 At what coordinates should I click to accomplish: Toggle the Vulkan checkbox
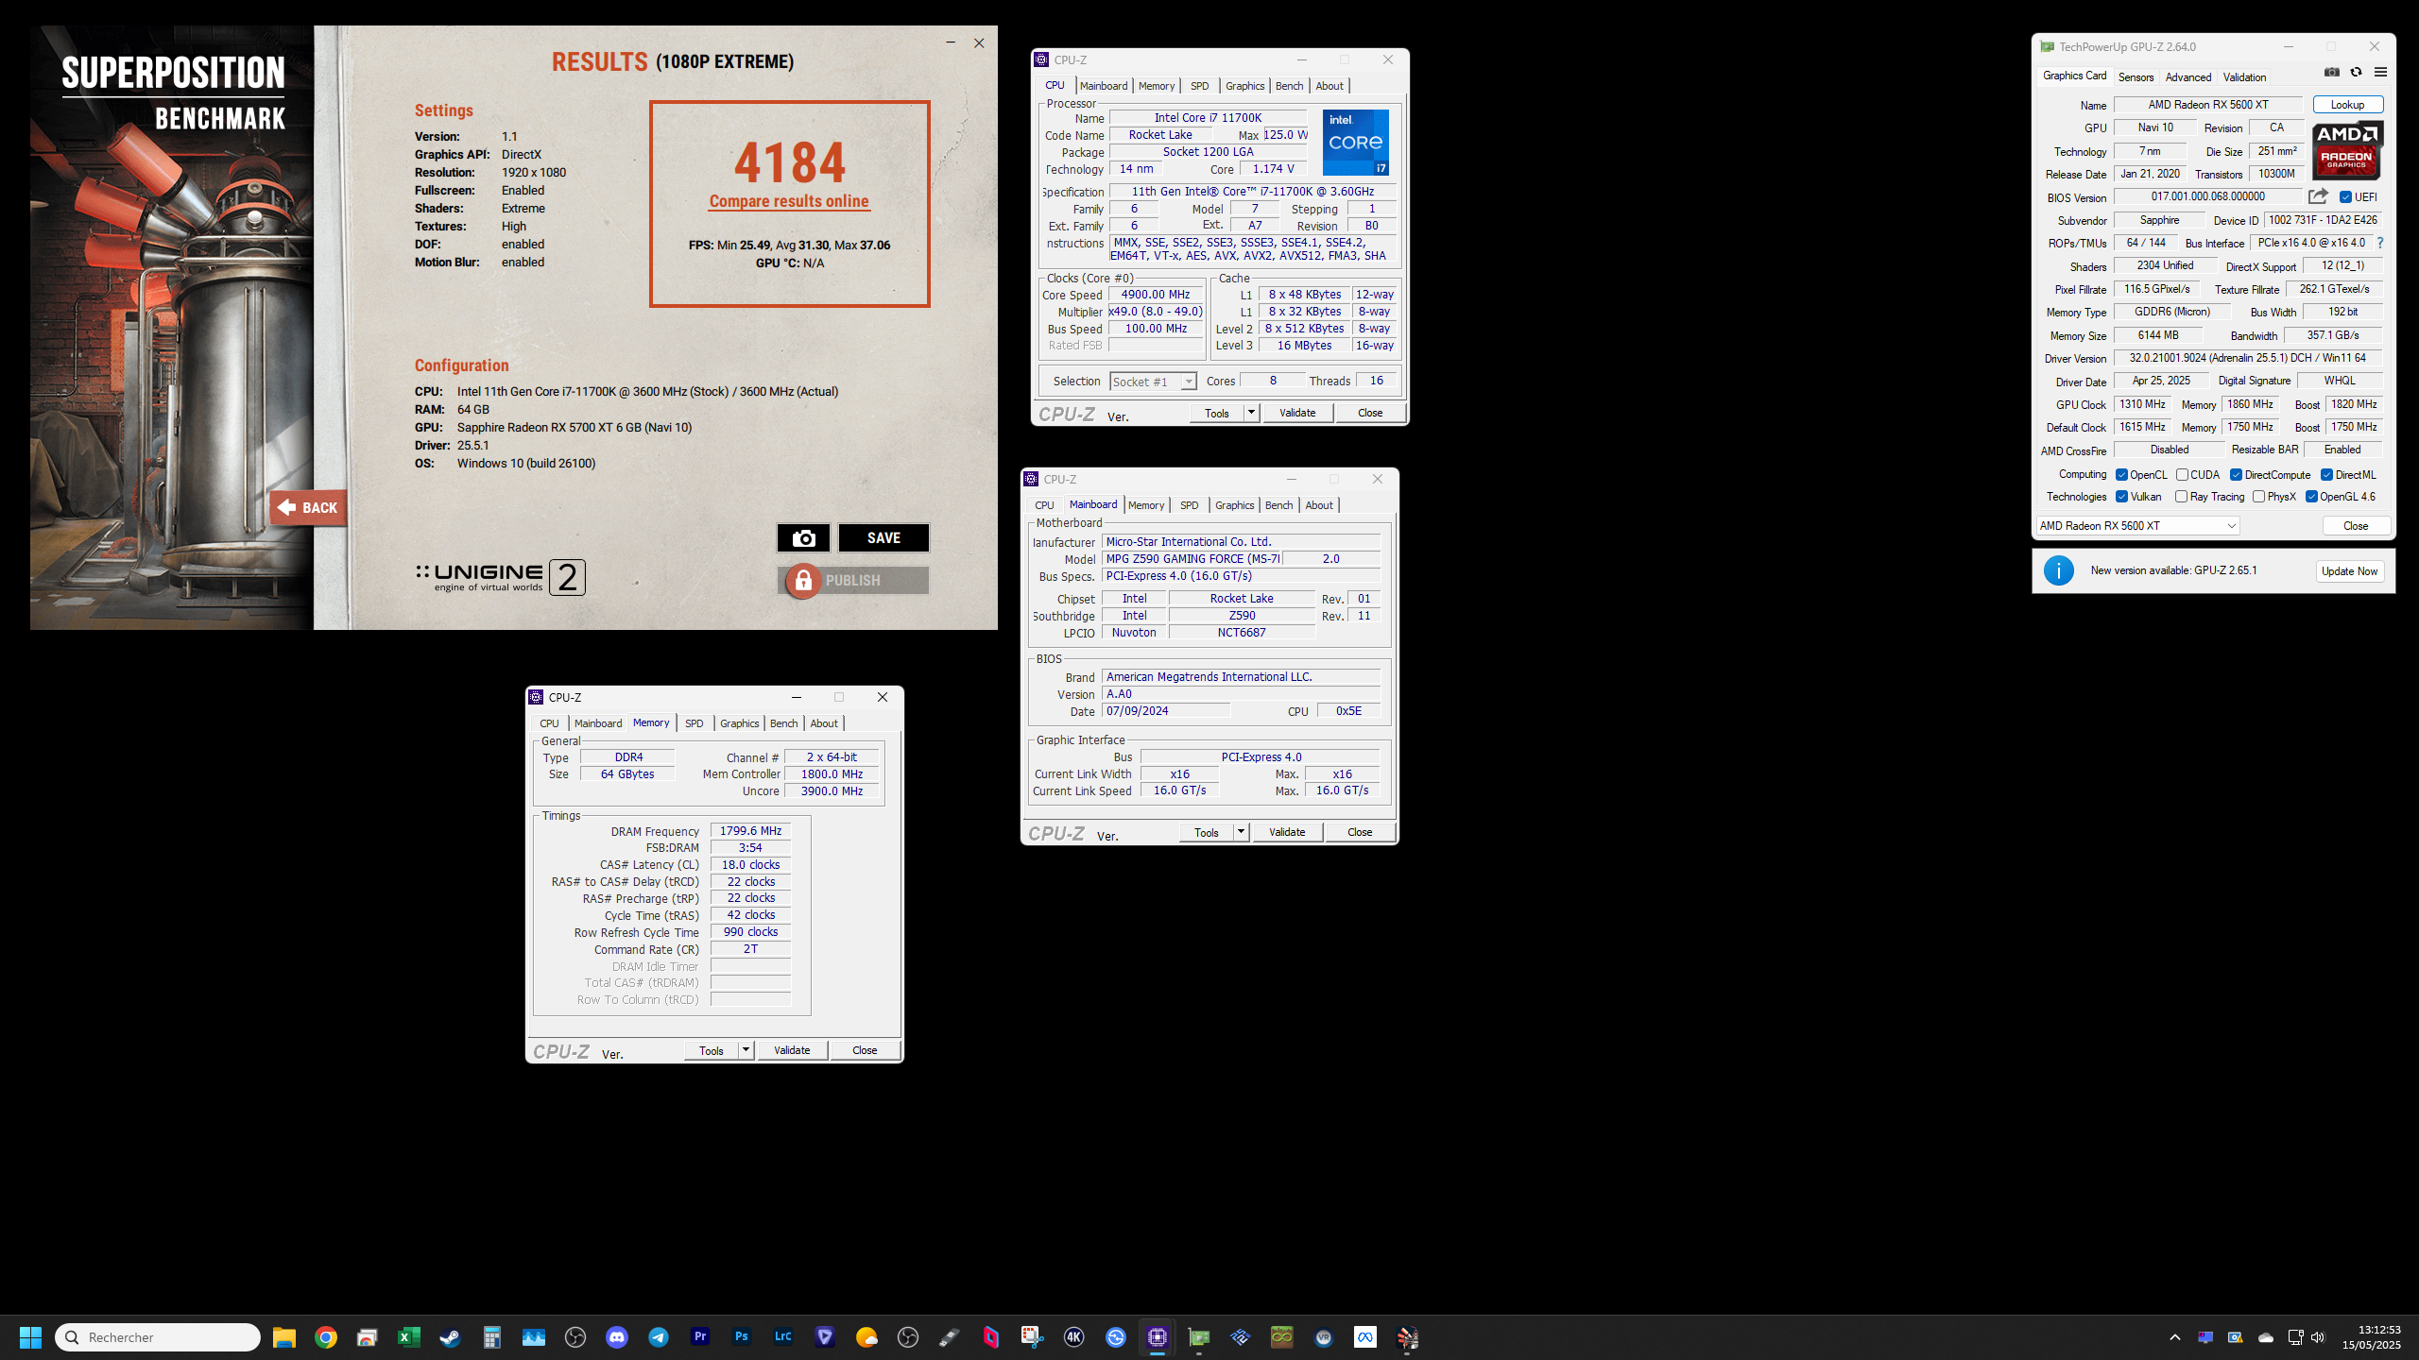pos(2121,497)
